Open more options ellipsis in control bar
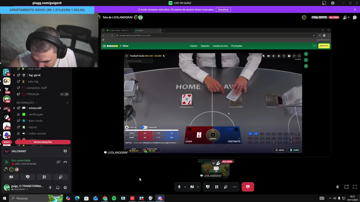 click(x=235, y=187)
